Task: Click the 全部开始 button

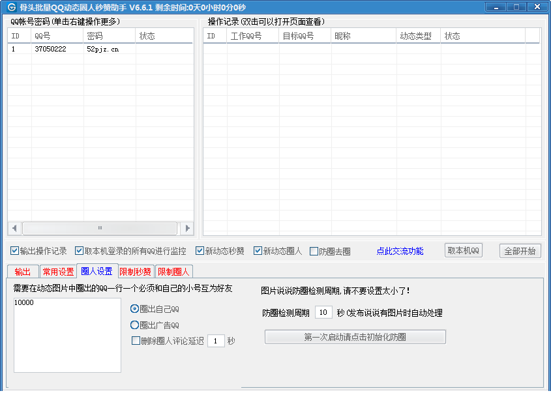Action: pos(520,251)
